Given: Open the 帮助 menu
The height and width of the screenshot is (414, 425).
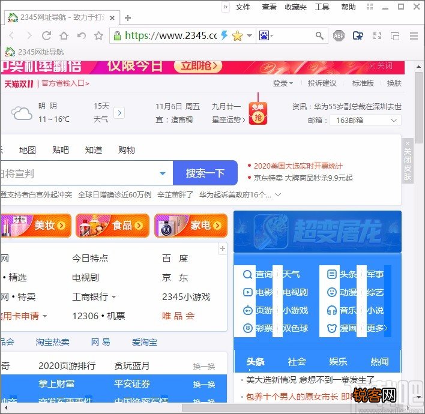Looking at the screenshot, I should point(348,7).
